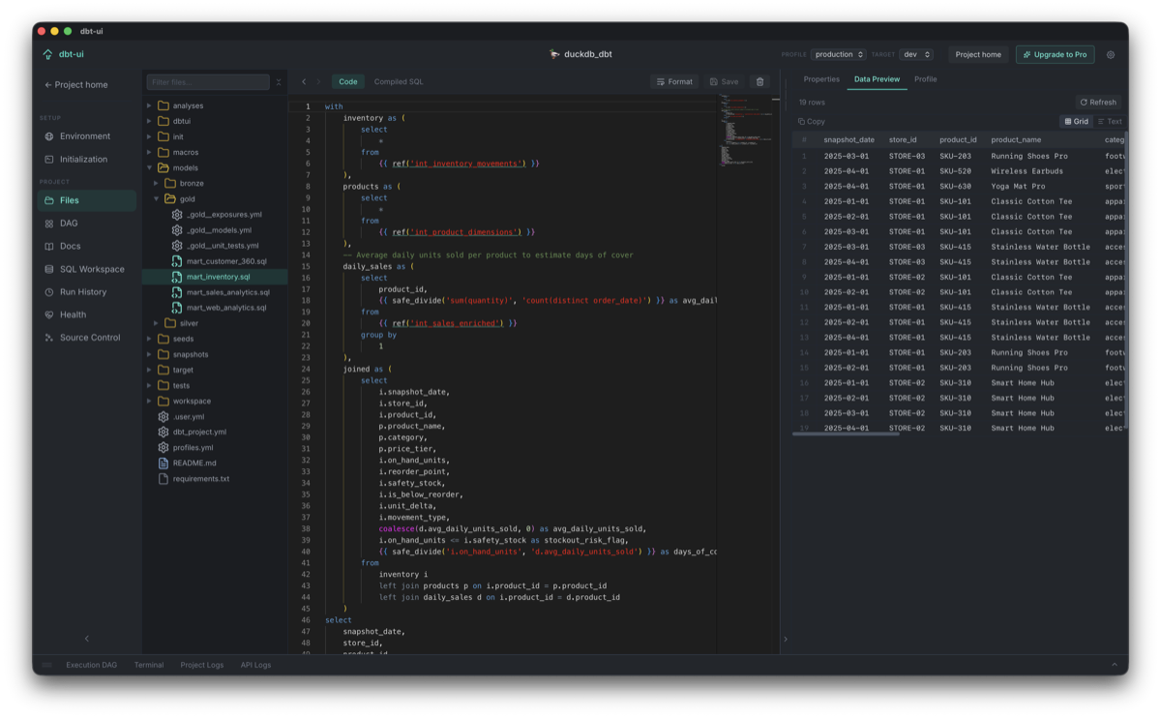Copy the preview data
This screenshot has width=1161, height=718.
[812, 122]
